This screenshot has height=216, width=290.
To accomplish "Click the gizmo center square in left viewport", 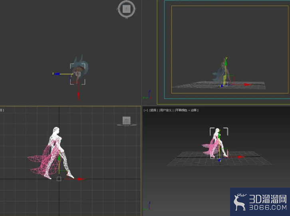I will 59,178.
